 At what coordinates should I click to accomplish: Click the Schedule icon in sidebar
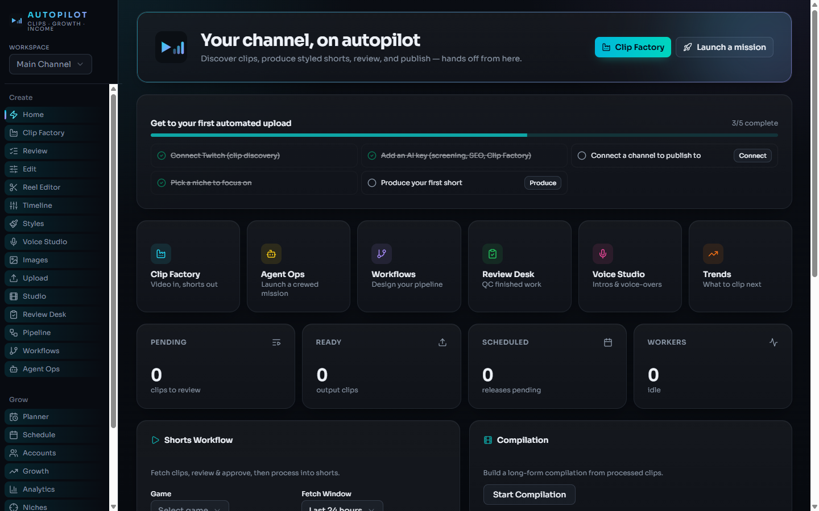coord(14,435)
